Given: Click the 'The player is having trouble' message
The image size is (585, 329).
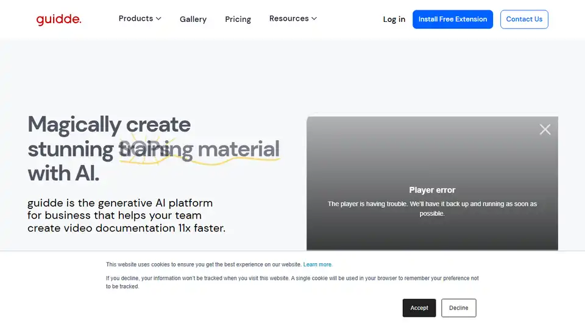Looking at the screenshot, I should click(x=432, y=208).
